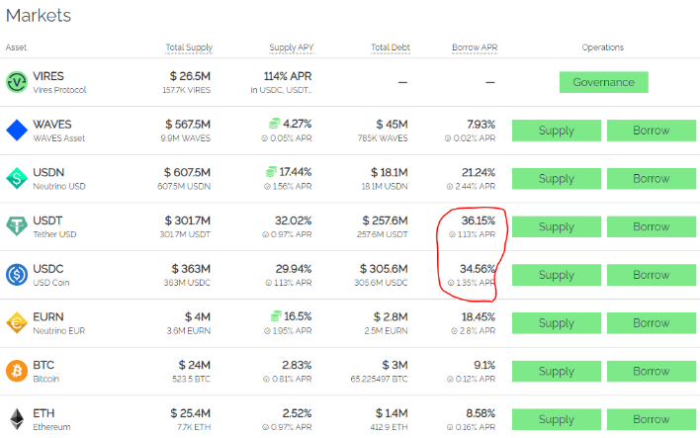Click the USDC USD Coin icon
The image size is (700, 438).
click(x=17, y=275)
